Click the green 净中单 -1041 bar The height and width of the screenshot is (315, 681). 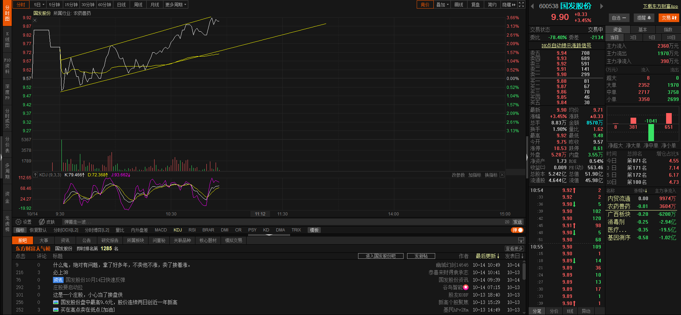651,132
